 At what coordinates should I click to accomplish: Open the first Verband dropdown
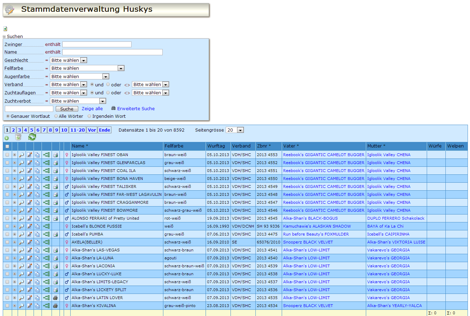[68, 84]
